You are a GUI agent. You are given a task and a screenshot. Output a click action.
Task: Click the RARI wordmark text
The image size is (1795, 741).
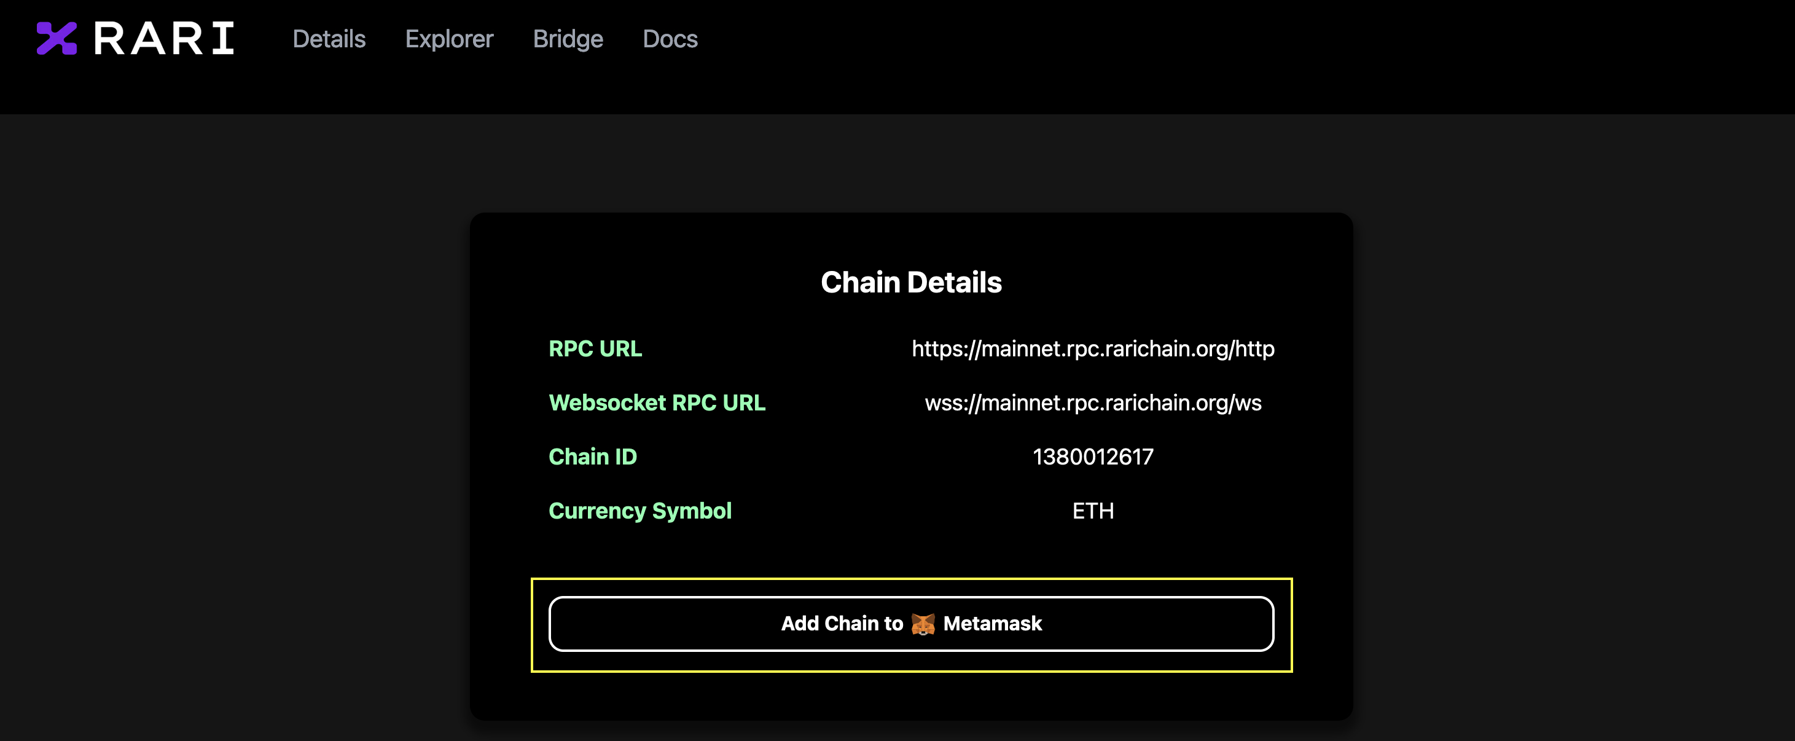coord(164,38)
